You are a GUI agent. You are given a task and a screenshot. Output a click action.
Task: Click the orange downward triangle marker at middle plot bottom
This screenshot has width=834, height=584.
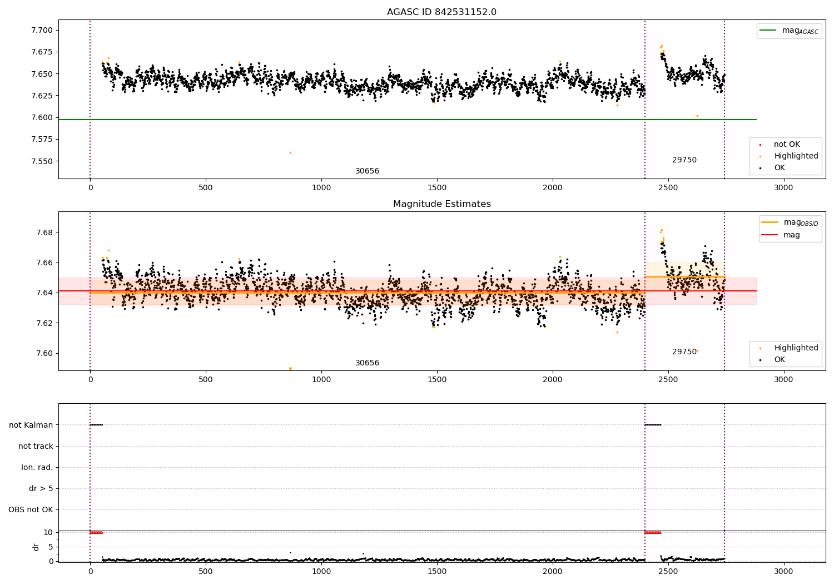(290, 368)
